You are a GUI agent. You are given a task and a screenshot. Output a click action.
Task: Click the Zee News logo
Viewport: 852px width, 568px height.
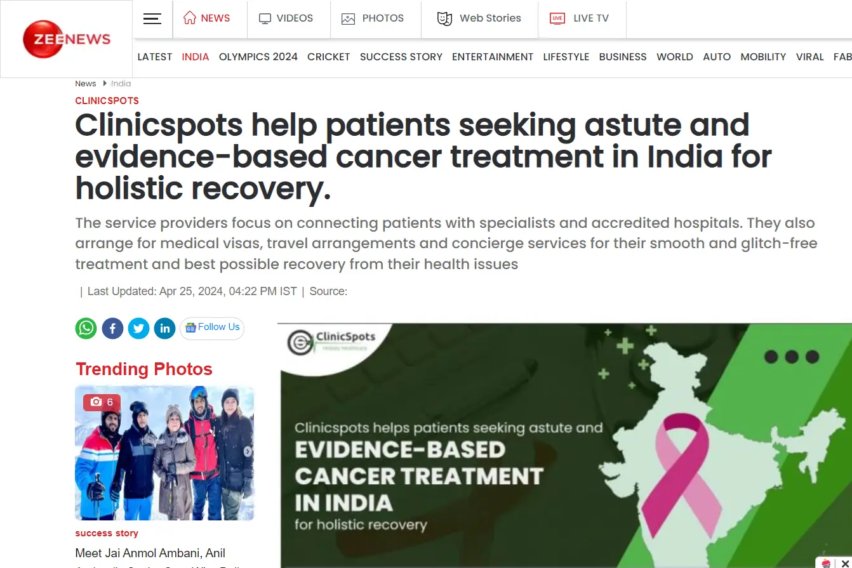coord(67,39)
